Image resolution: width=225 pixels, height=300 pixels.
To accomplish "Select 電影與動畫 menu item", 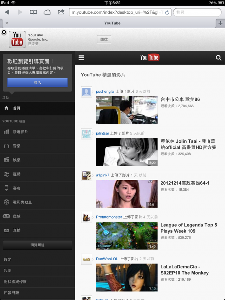I will click(x=37, y=202).
